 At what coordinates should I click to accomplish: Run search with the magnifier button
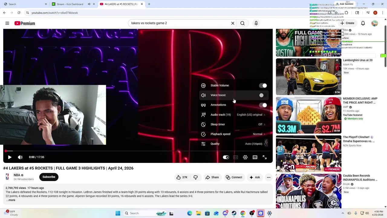pyautogui.click(x=242, y=23)
